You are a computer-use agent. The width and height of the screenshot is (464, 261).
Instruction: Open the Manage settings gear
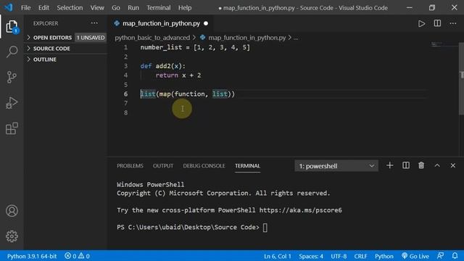[12, 236]
